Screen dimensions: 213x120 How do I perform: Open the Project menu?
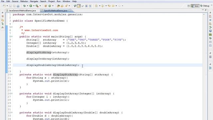pyautogui.click(x=52, y=1)
